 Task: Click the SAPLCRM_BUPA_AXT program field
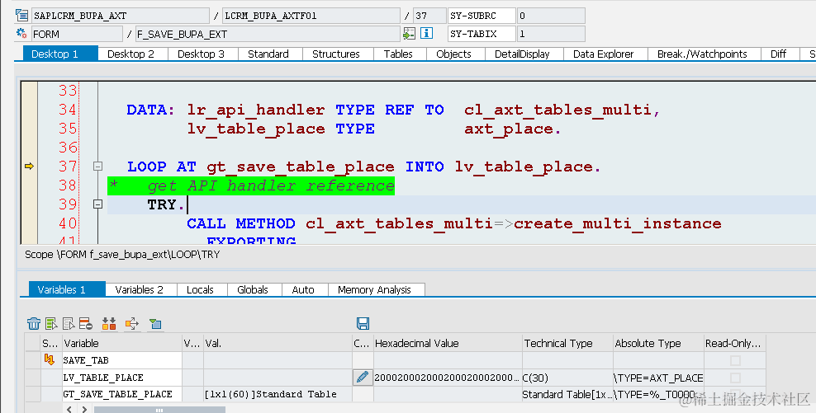[121, 16]
